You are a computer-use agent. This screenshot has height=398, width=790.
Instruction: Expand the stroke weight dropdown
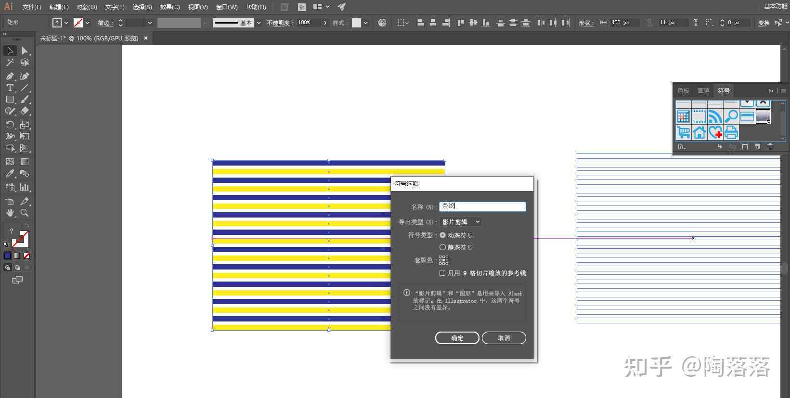(x=150, y=23)
